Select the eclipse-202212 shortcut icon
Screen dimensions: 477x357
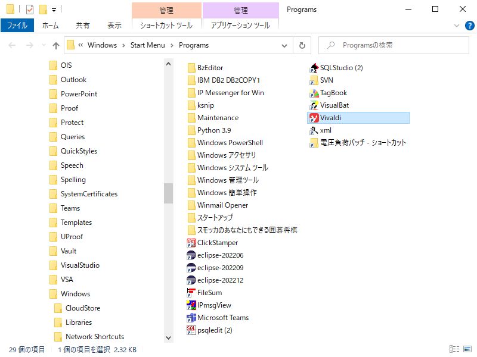click(191, 280)
